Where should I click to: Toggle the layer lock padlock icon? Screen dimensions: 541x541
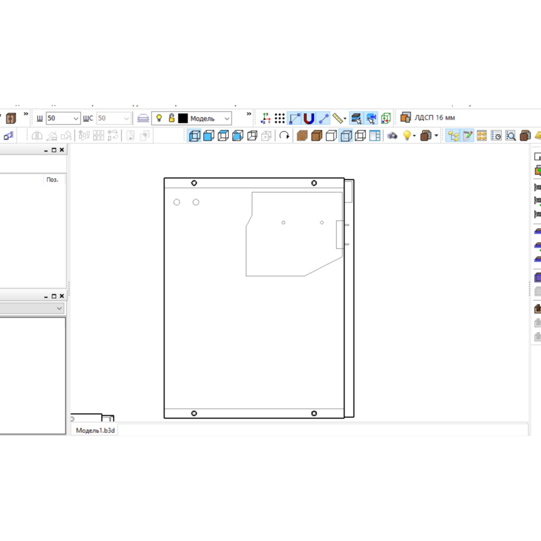click(x=171, y=118)
